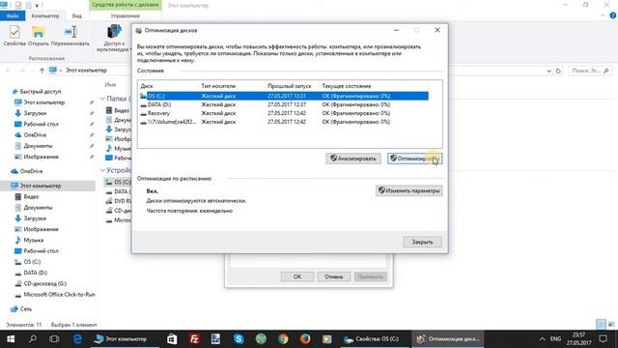Select Сеть in the sidebar

pyautogui.click(x=26, y=309)
